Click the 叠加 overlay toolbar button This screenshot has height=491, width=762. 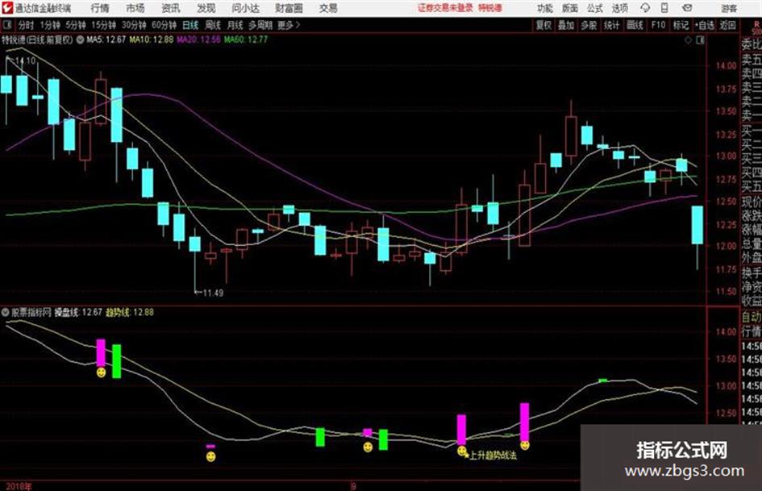pyautogui.click(x=566, y=25)
